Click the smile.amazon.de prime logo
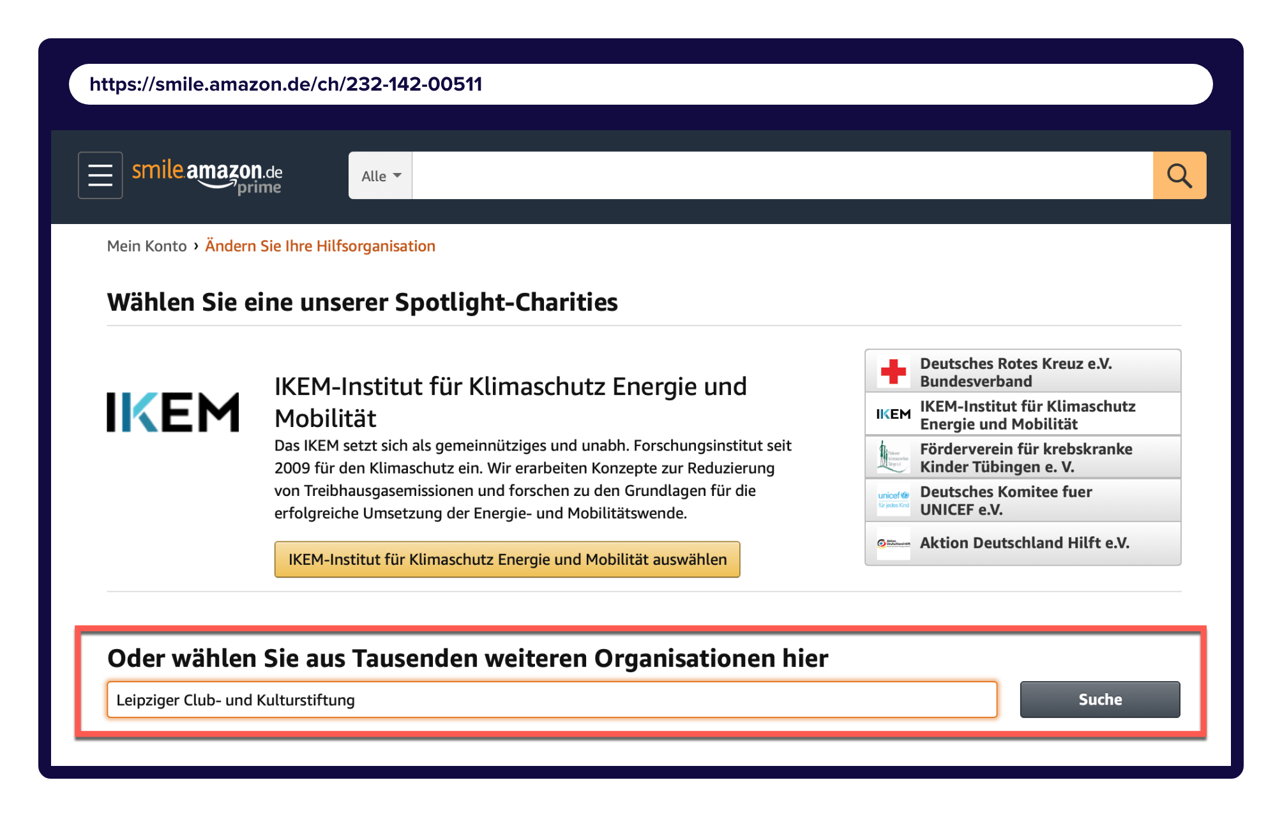The image size is (1282, 817). tap(207, 177)
